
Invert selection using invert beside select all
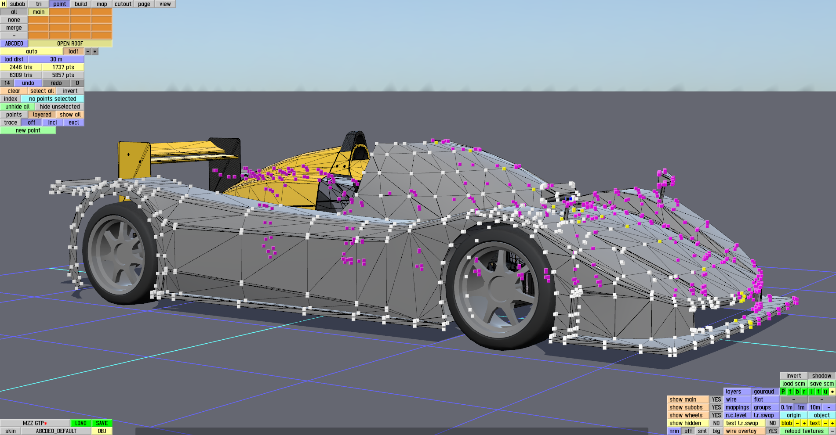pyautogui.click(x=70, y=91)
